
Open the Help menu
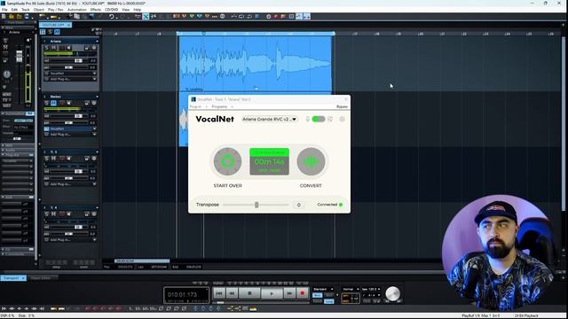click(138, 10)
